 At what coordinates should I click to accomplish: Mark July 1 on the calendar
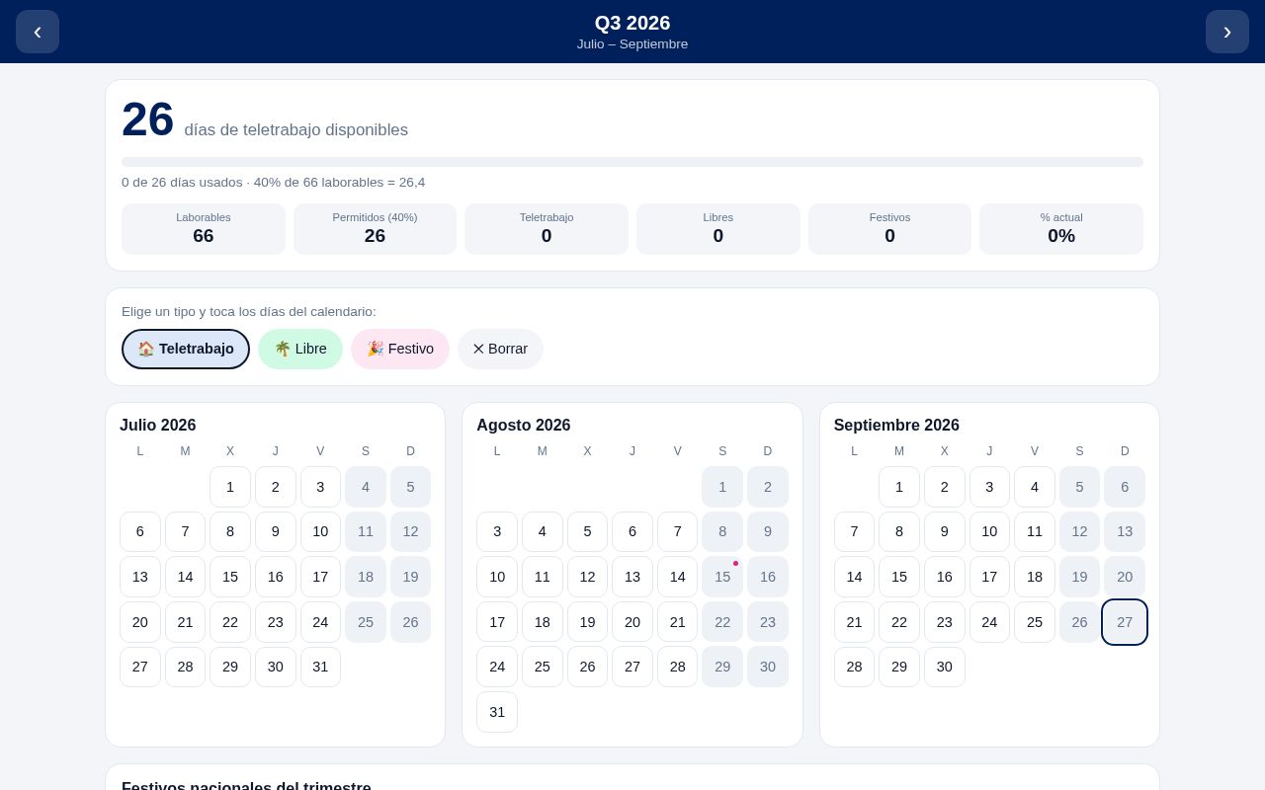pos(230,487)
